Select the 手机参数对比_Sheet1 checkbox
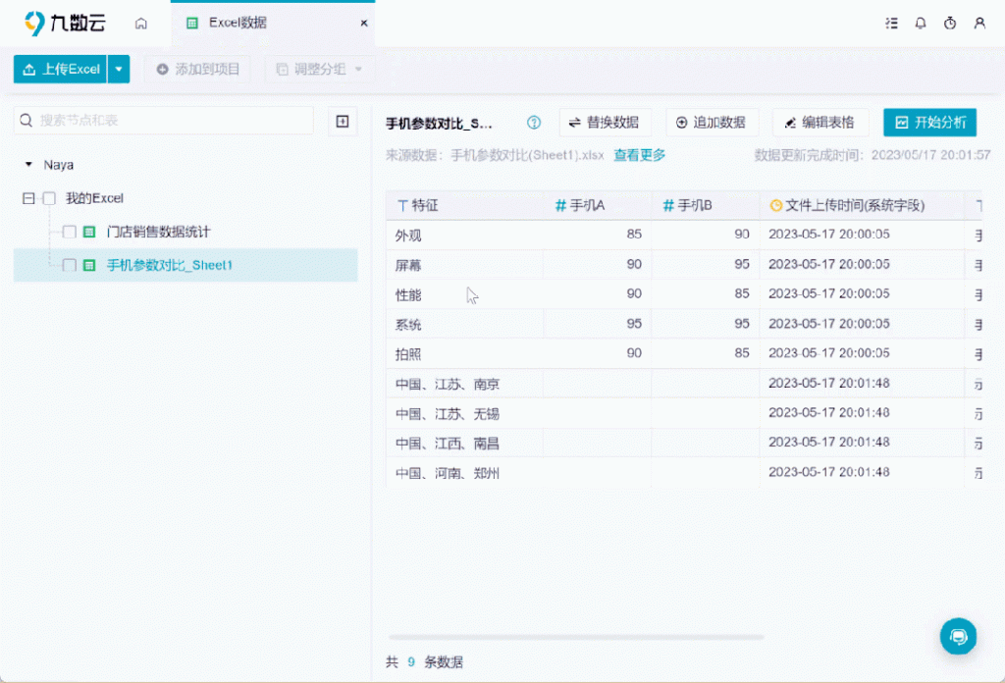 point(70,265)
